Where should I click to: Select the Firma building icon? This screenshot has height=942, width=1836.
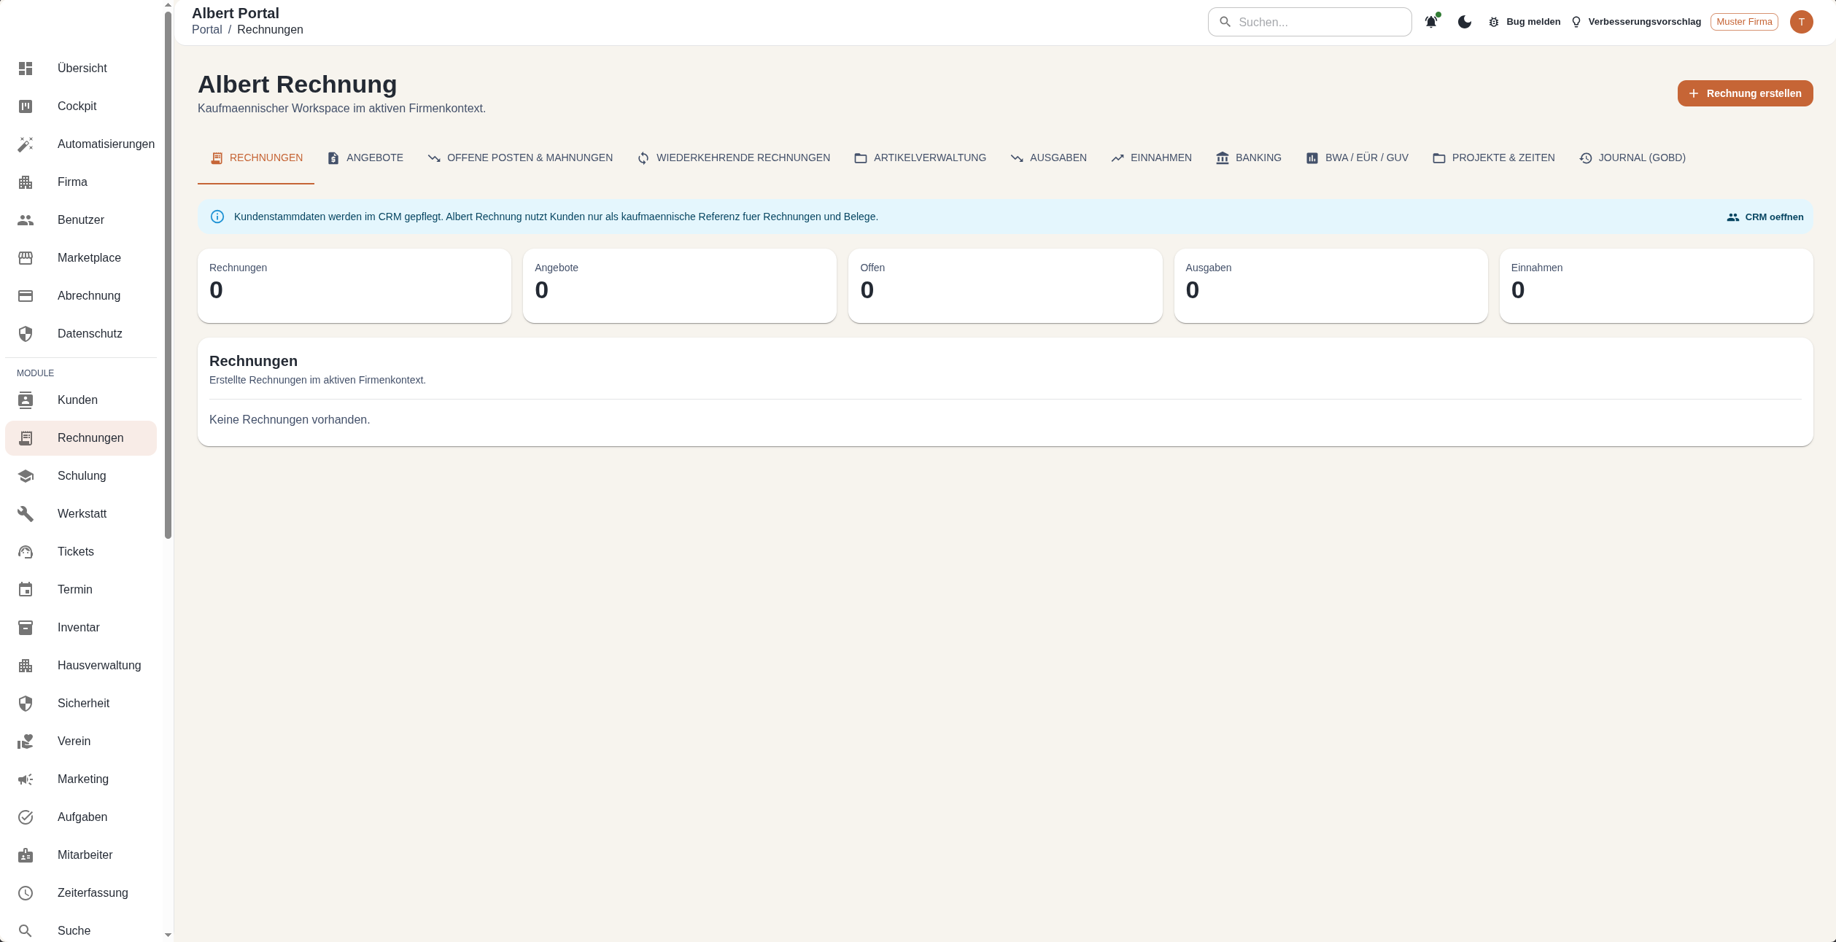(26, 182)
